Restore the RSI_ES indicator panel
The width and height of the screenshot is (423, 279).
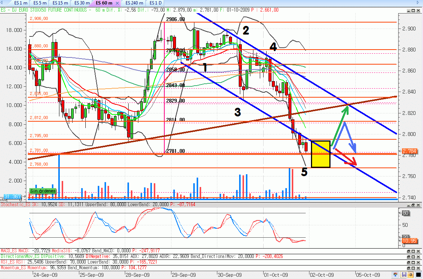click(x=409, y=262)
